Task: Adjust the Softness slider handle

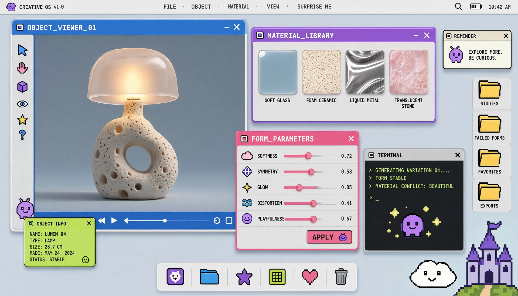Action: (x=308, y=156)
